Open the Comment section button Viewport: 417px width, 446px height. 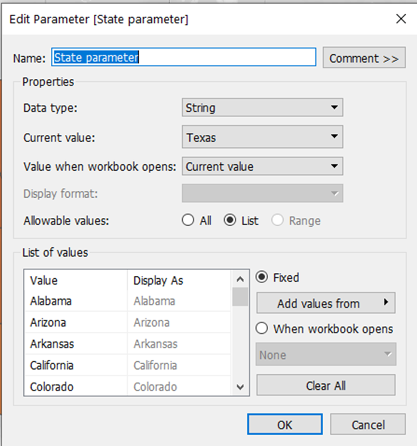(364, 58)
